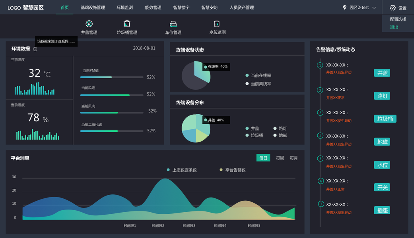
Task: Click the 当前风向 progress bar
Action: click(x=112, y=113)
